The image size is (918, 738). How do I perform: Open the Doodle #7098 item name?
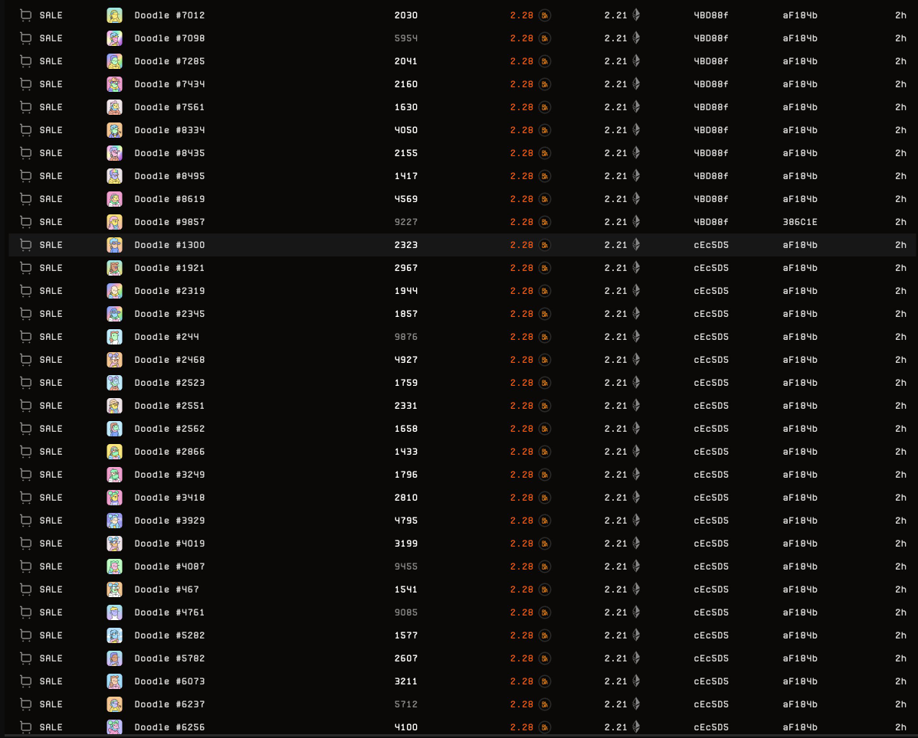coord(170,38)
